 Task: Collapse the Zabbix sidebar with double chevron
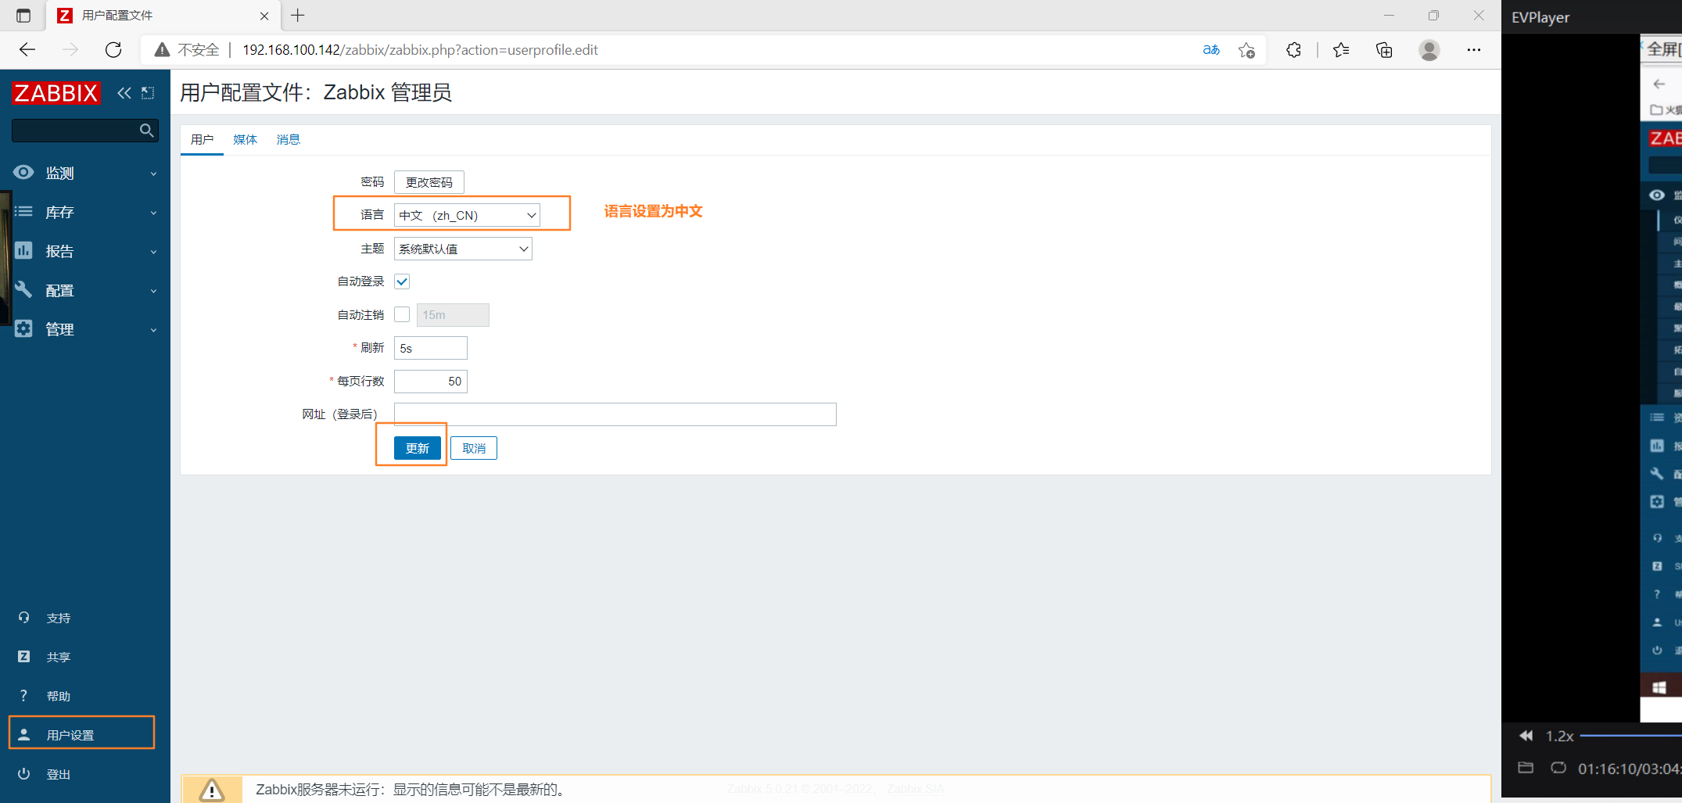coord(124,93)
